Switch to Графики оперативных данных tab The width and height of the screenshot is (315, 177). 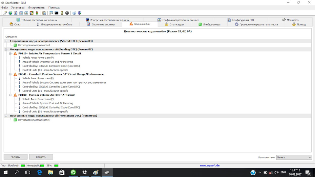pyautogui.click(x=178, y=20)
